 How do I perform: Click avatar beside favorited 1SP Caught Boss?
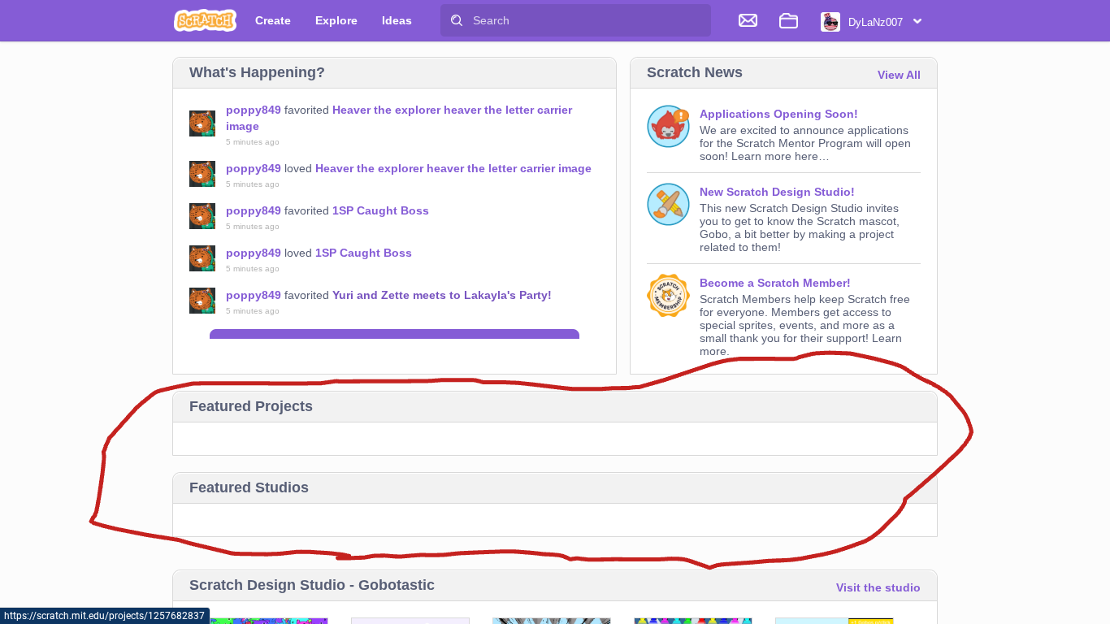pos(202,216)
